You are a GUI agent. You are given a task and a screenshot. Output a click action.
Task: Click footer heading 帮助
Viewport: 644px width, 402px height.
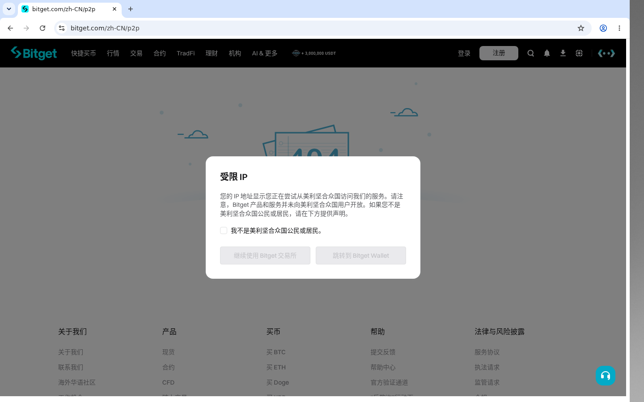[377, 331]
